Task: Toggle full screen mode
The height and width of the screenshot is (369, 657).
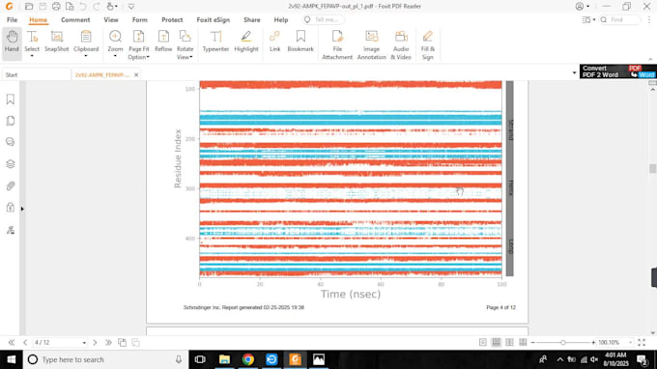Action: coord(642,342)
